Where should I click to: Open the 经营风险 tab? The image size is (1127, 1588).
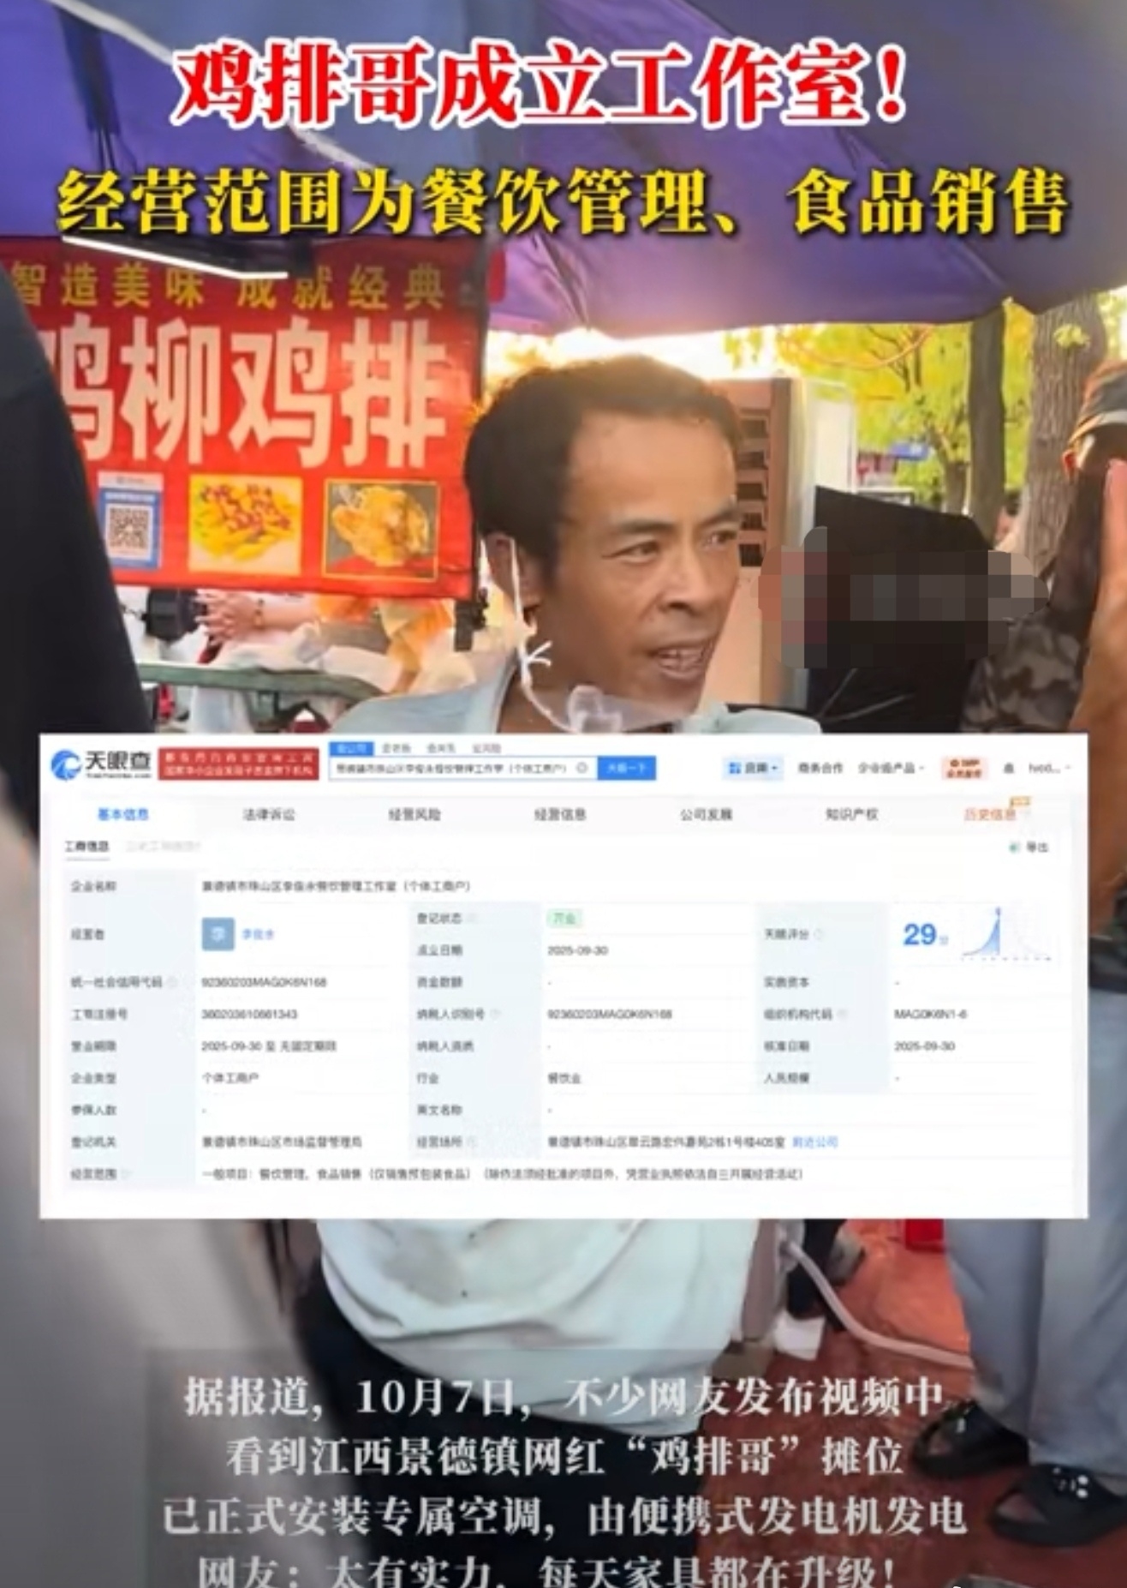tap(414, 814)
